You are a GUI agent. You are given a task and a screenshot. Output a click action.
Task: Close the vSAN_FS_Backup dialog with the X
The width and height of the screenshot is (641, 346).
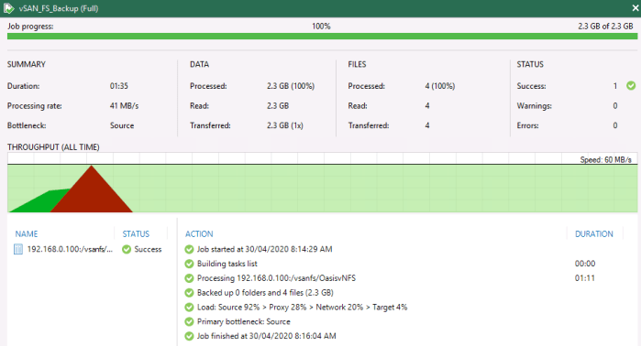tap(635, 8)
